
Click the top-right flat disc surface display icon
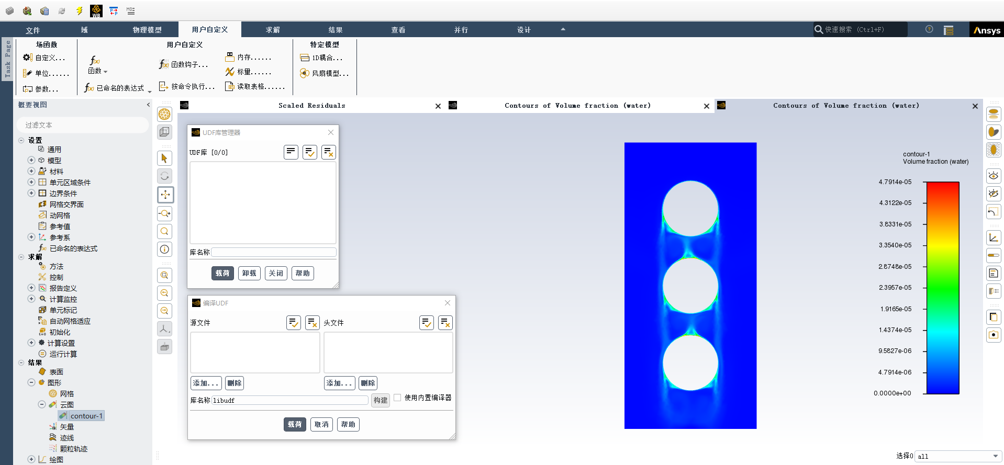994,114
